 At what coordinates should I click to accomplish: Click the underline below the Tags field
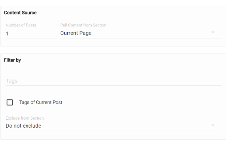coord(113,85)
